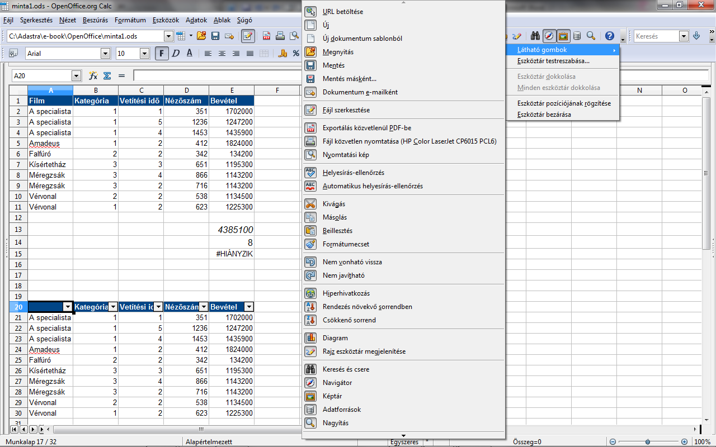This screenshot has height=447, width=716.
Task: Click the zoom out minus button in status bar
Action: pyautogui.click(x=613, y=441)
